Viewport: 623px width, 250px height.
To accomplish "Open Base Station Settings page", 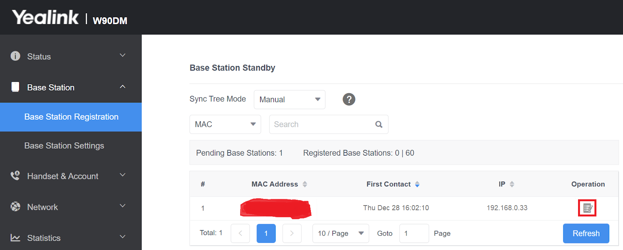I will [x=64, y=145].
